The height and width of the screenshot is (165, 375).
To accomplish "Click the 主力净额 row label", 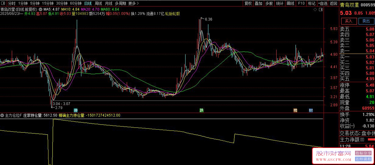I will (350, 140).
